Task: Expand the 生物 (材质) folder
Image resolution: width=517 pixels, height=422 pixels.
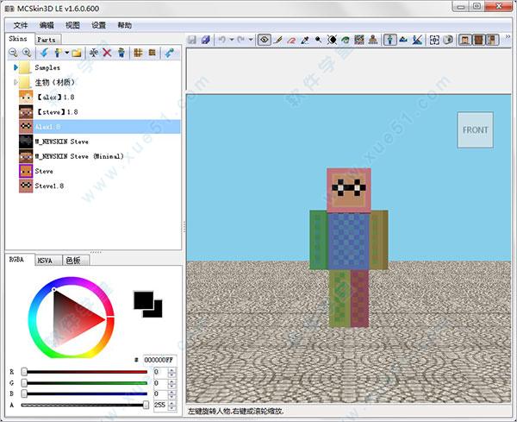Action: [16, 82]
